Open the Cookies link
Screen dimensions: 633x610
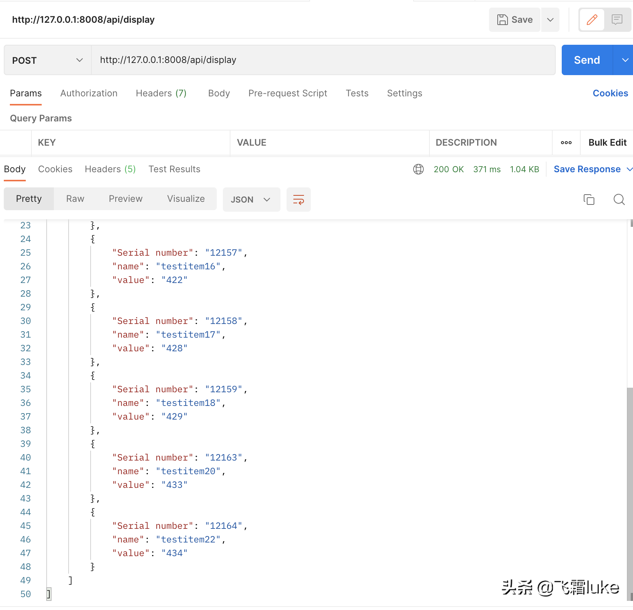point(610,93)
